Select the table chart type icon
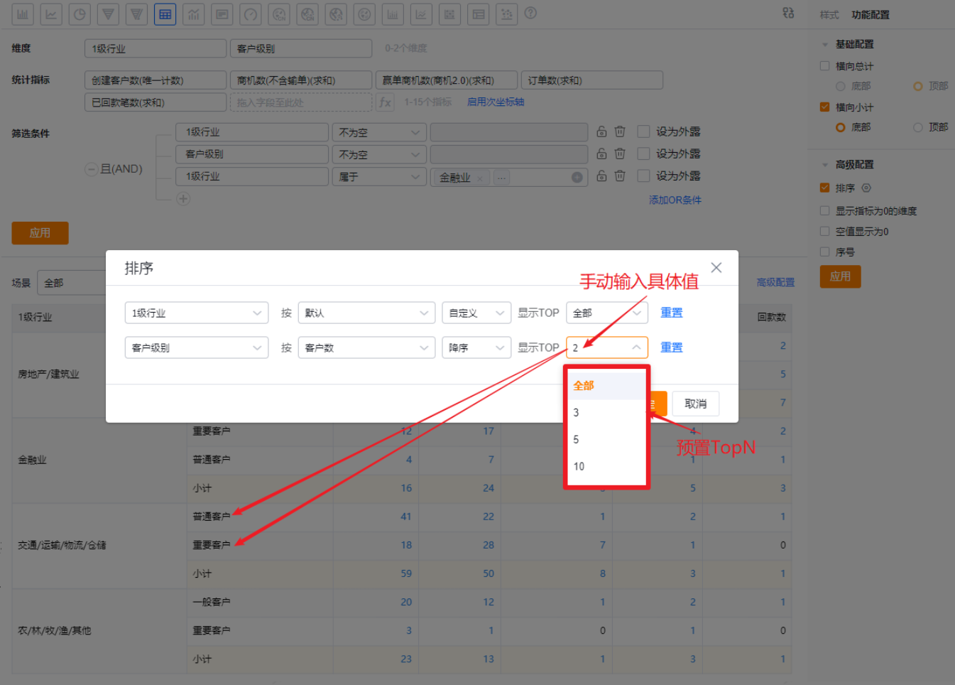The width and height of the screenshot is (955, 685). (165, 14)
